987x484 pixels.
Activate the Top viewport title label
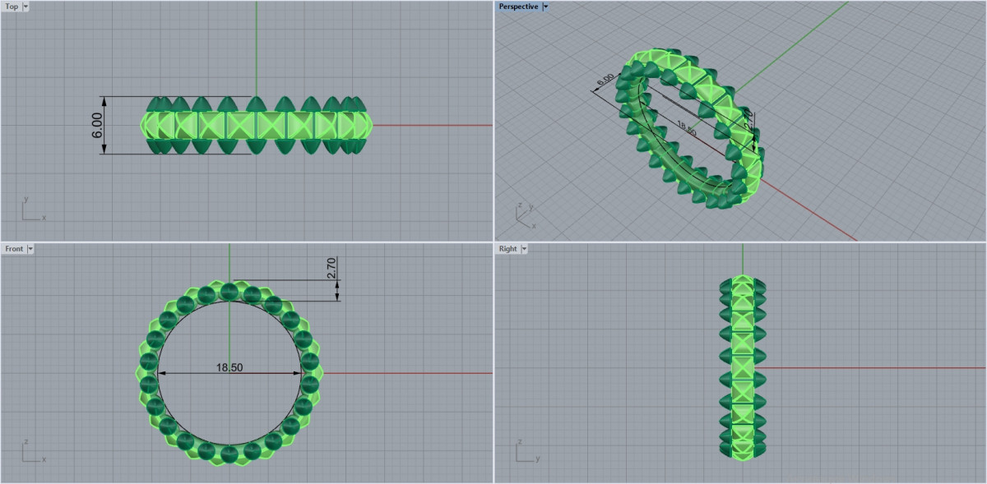12,7
